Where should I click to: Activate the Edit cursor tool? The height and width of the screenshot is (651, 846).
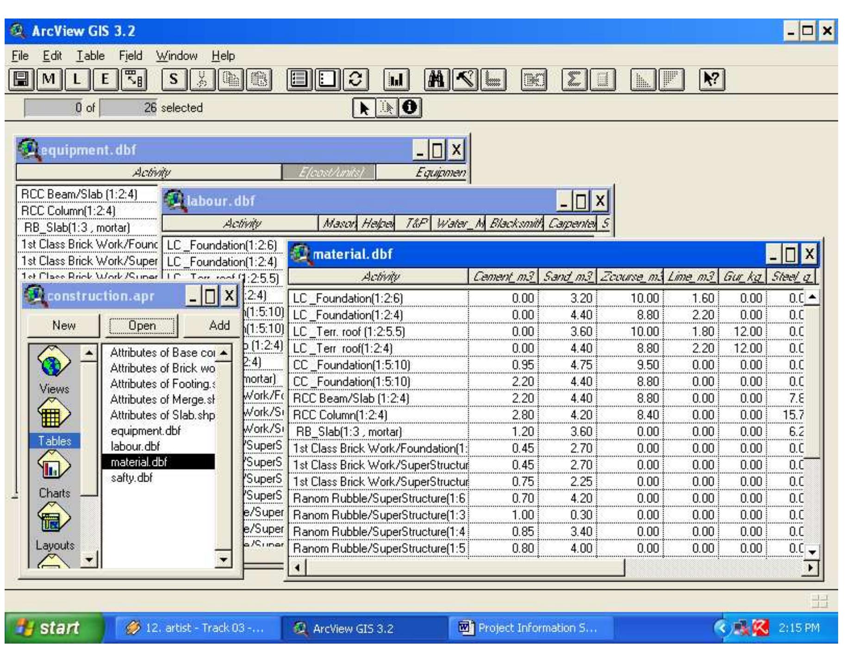coord(386,108)
